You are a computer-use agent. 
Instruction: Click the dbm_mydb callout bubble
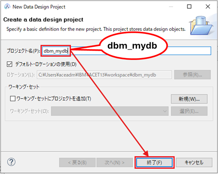[x=132, y=46]
